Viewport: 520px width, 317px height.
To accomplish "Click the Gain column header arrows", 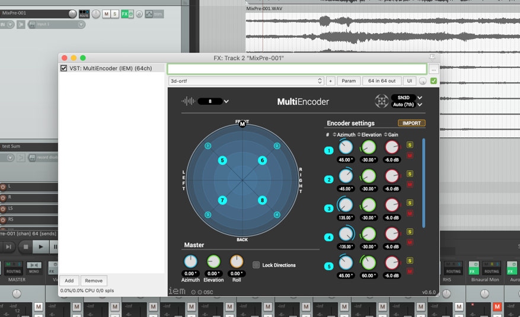I will pos(385,135).
